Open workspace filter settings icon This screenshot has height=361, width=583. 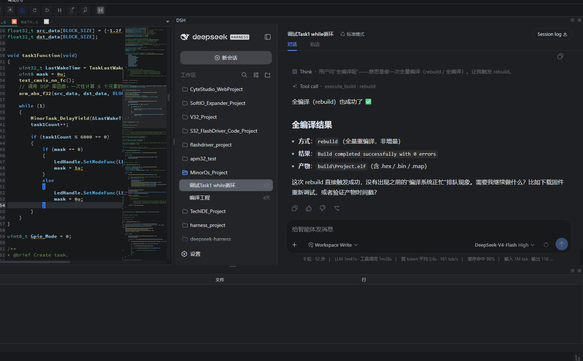pos(256,75)
